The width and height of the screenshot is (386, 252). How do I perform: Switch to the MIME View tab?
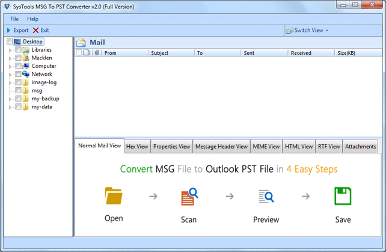tap(266, 147)
